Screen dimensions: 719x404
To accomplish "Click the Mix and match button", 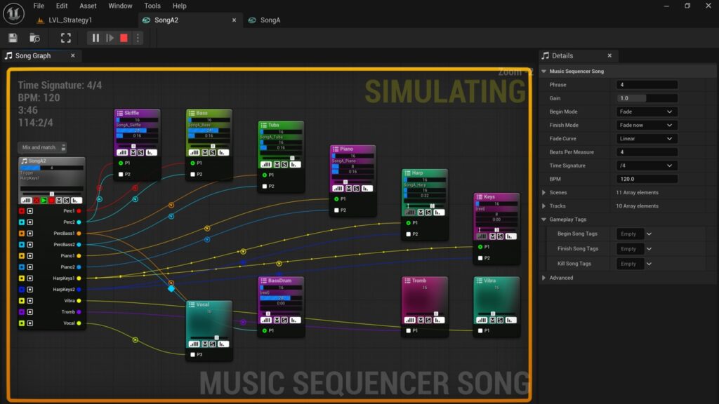I will point(42,147).
